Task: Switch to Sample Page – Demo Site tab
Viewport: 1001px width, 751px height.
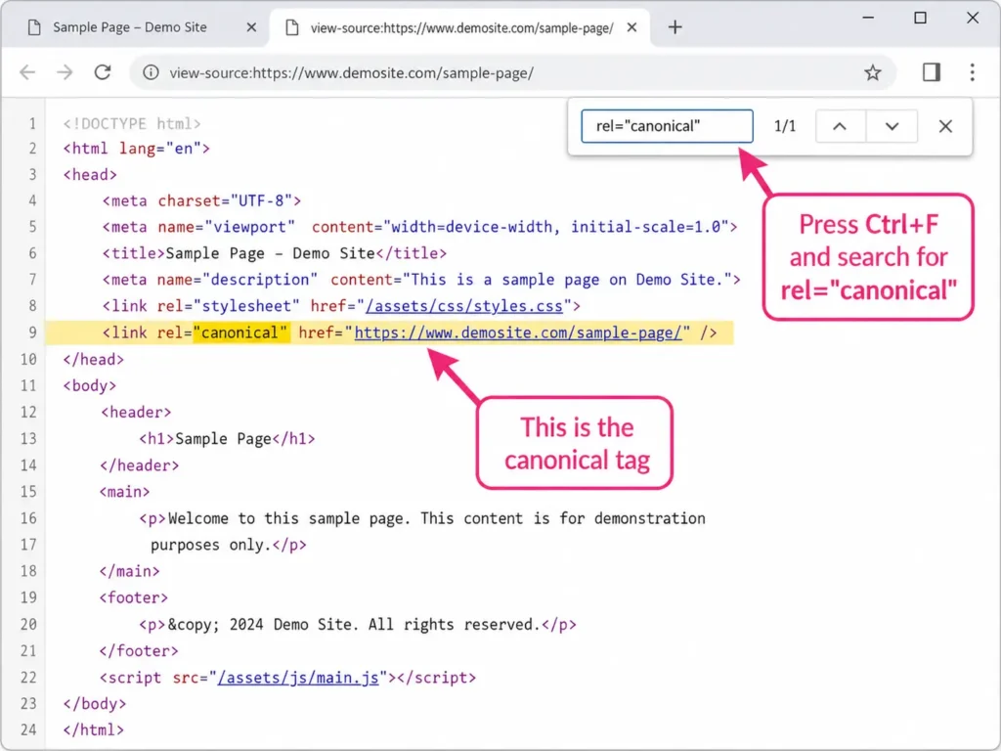Action: point(130,27)
